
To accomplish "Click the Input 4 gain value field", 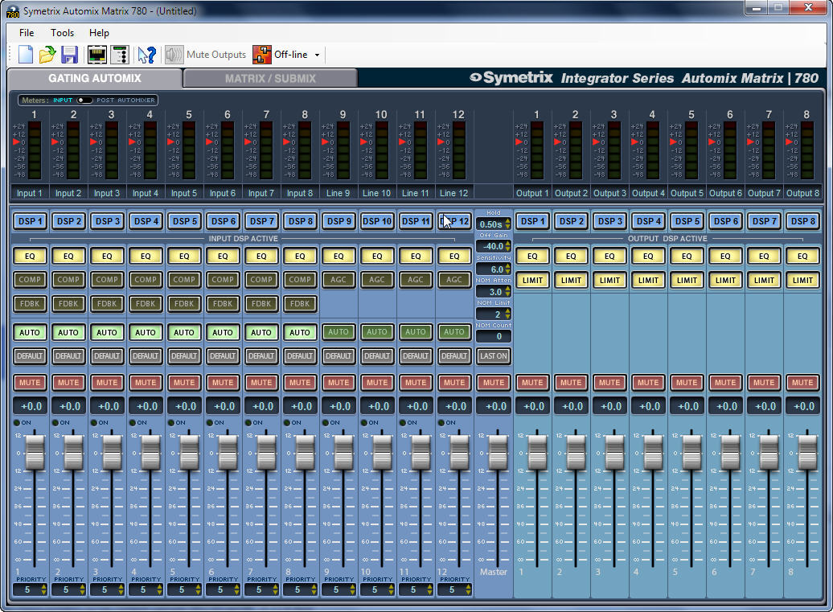I will coord(146,406).
